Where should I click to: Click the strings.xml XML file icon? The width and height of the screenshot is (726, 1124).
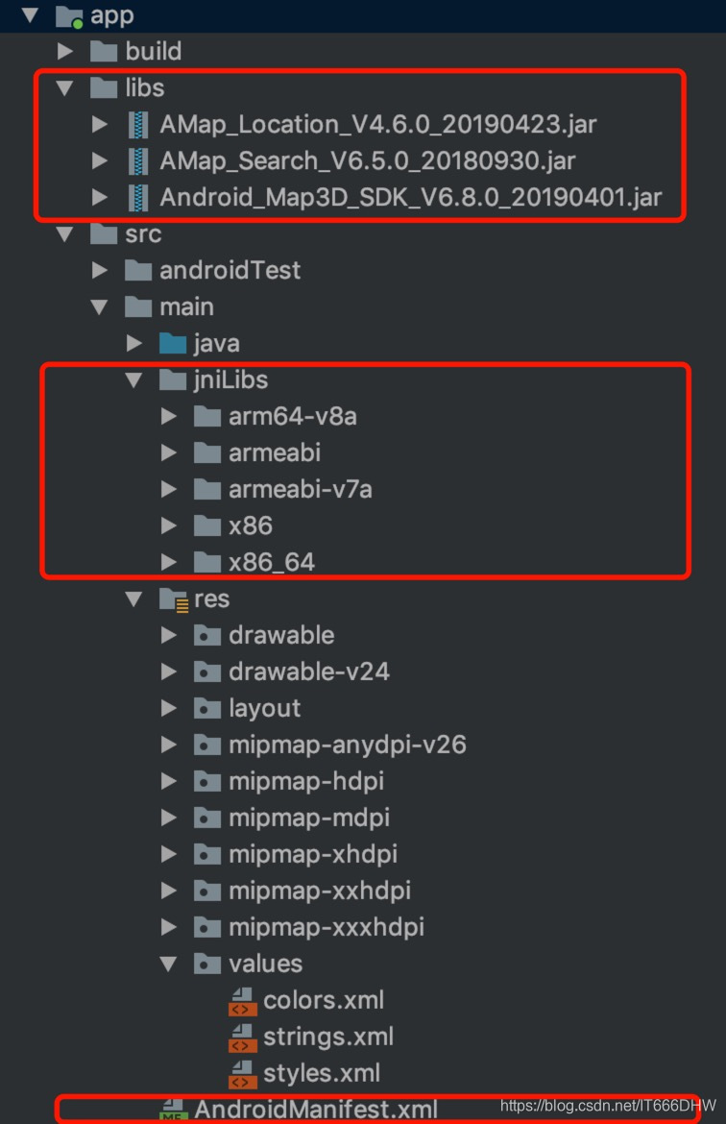(x=243, y=1037)
